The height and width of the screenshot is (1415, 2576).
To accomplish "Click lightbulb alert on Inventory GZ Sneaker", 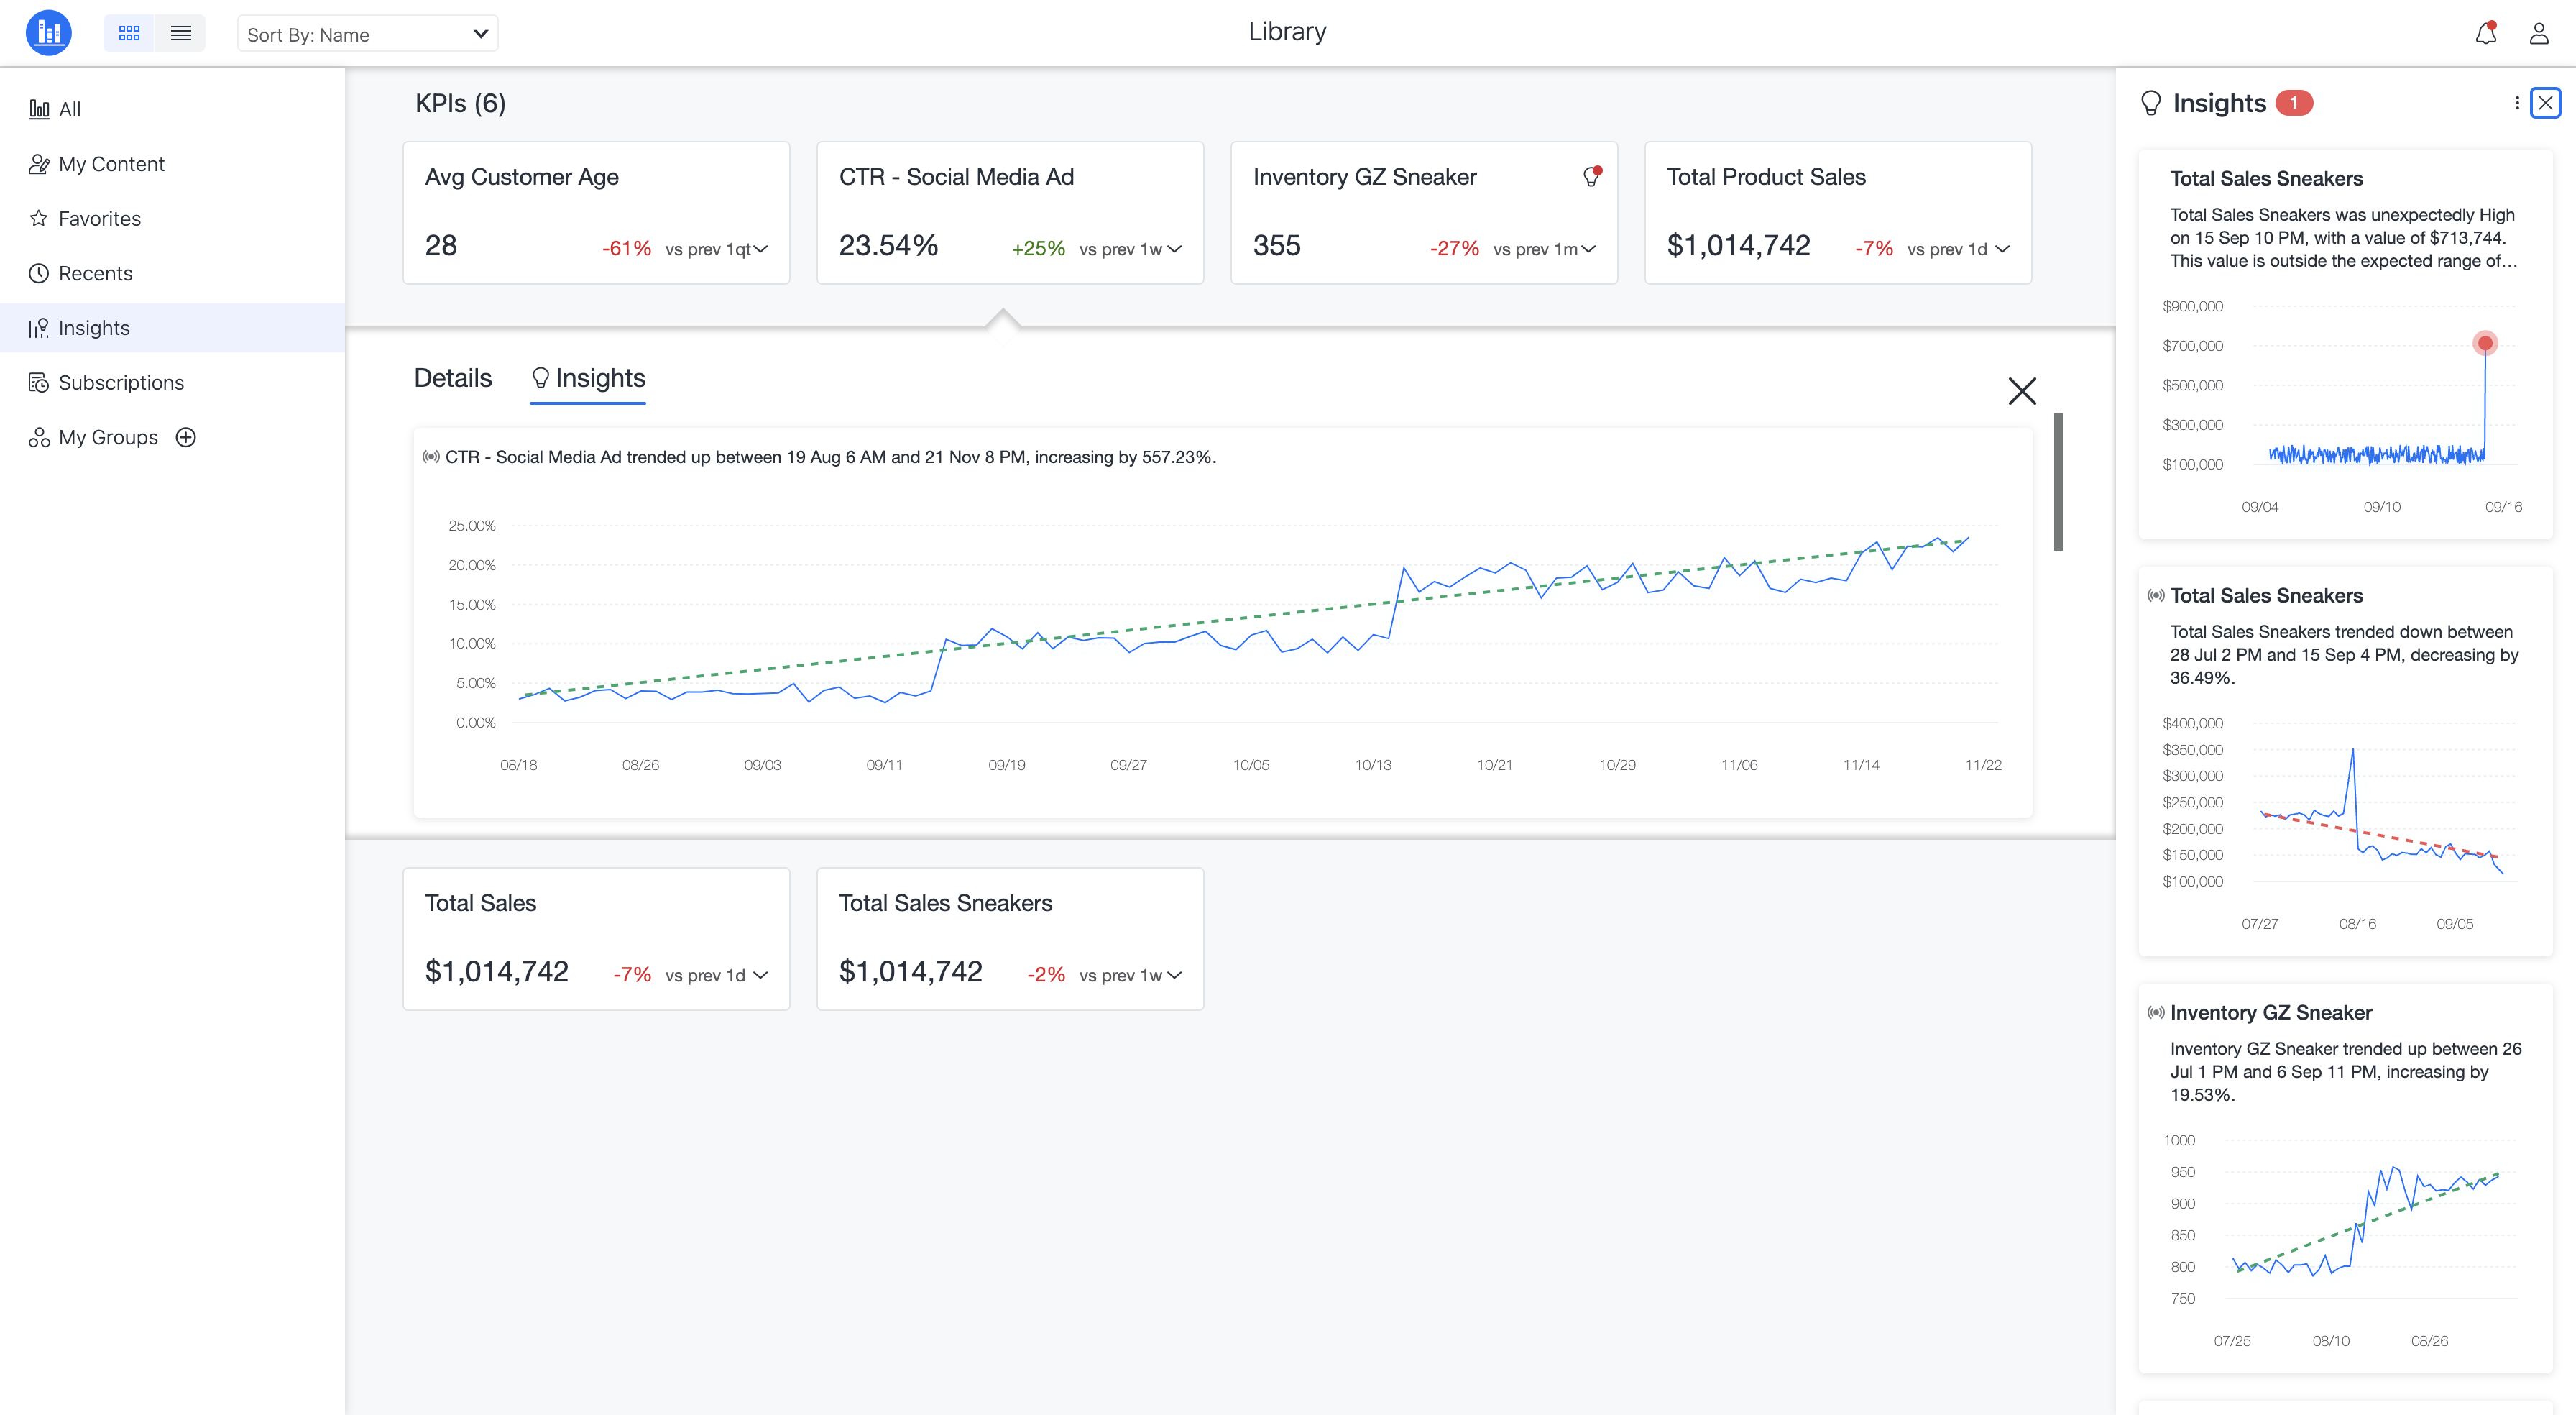I will 1591,177.
